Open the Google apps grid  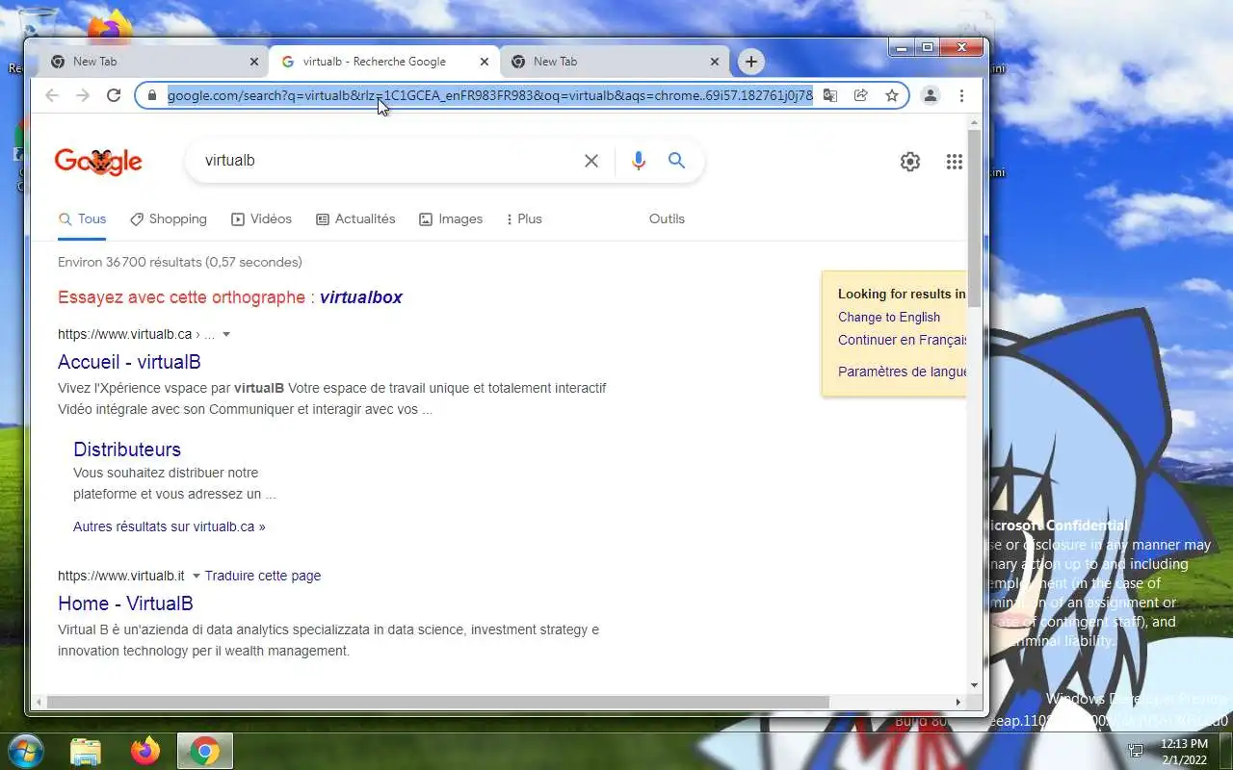[955, 162]
